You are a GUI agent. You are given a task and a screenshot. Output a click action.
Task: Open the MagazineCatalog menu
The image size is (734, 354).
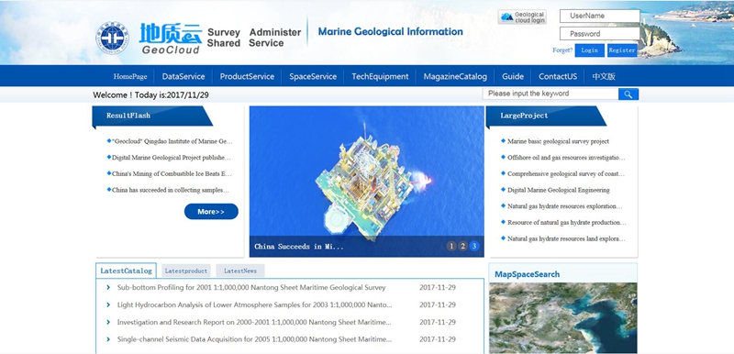455,77
